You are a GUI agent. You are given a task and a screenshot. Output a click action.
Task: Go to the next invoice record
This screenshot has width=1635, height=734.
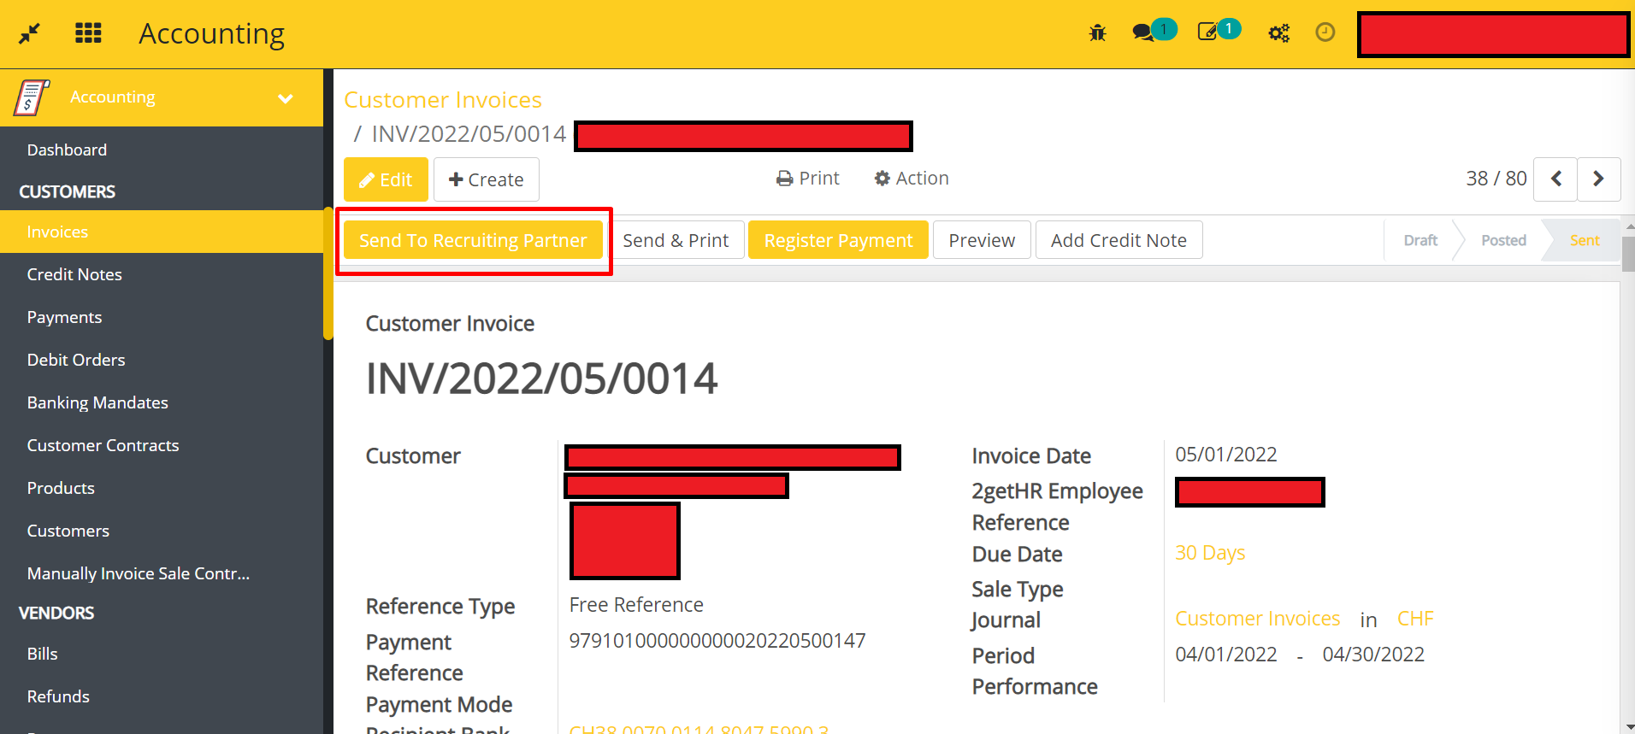[1597, 179]
